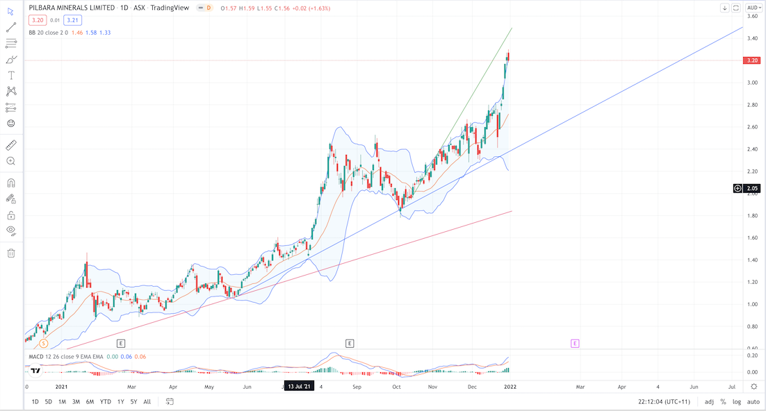
Task: Set range to 5D
Action: pyautogui.click(x=49, y=402)
